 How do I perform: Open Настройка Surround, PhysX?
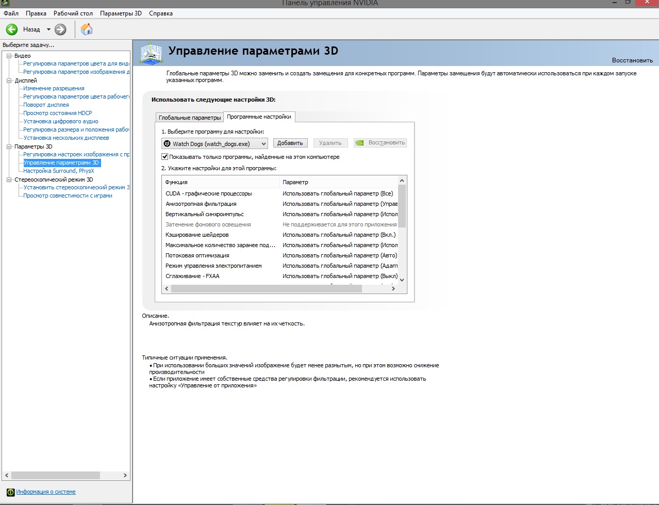(59, 171)
